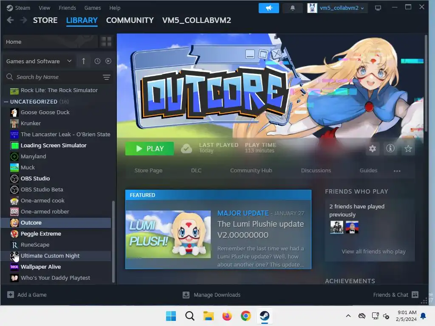Viewport: 435px width, 326px height.
Task: Open the notifications bell in Steam header
Action: pyautogui.click(x=292, y=8)
